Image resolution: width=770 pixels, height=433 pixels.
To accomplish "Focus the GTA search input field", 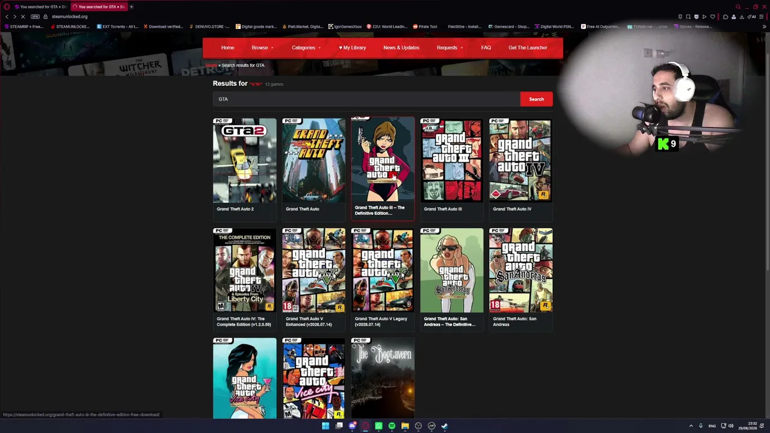I will (x=366, y=99).
